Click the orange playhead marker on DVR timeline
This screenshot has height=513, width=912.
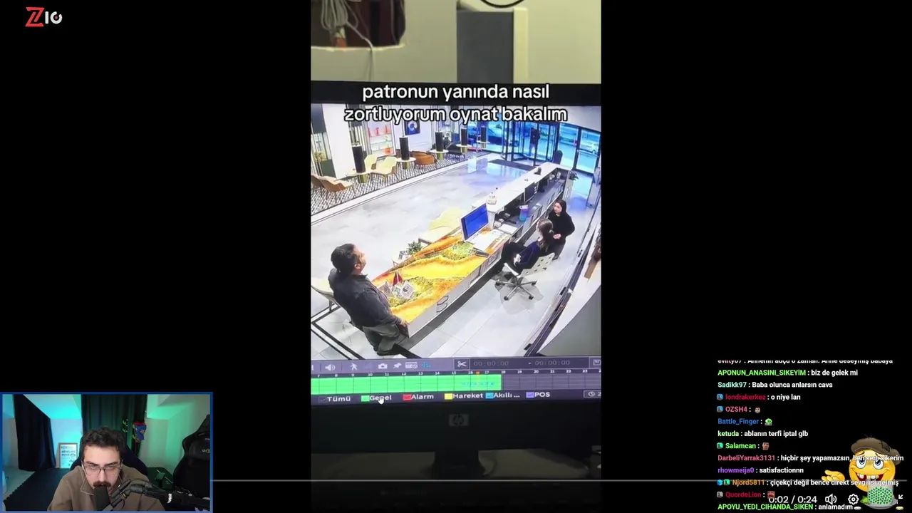click(478, 373)
